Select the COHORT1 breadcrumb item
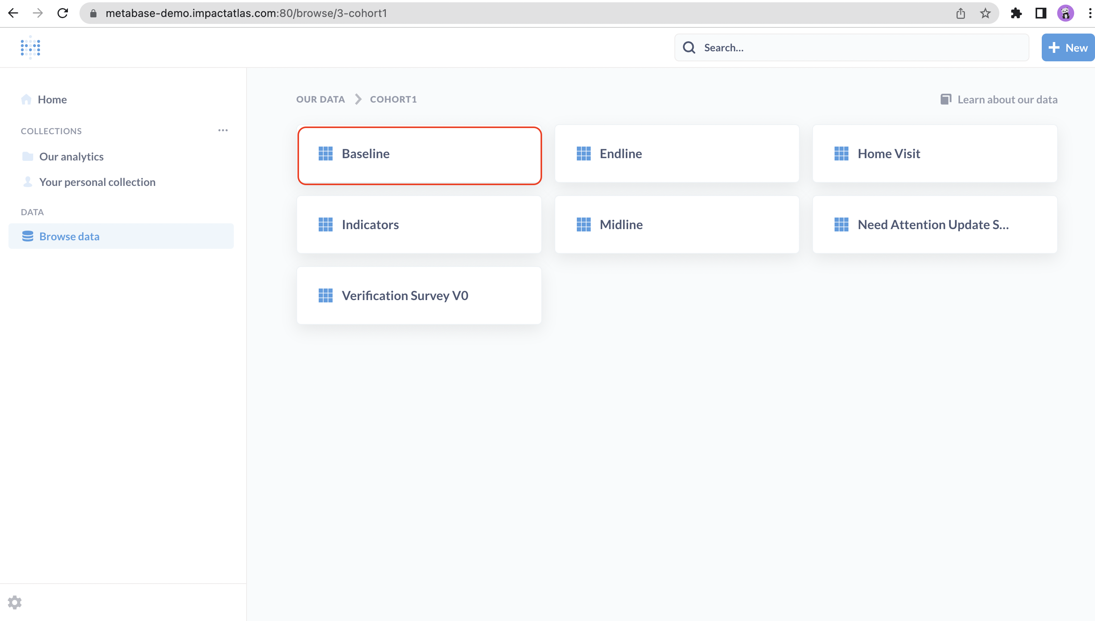The height and width of the screenshot is (621, 1095). 393,99
